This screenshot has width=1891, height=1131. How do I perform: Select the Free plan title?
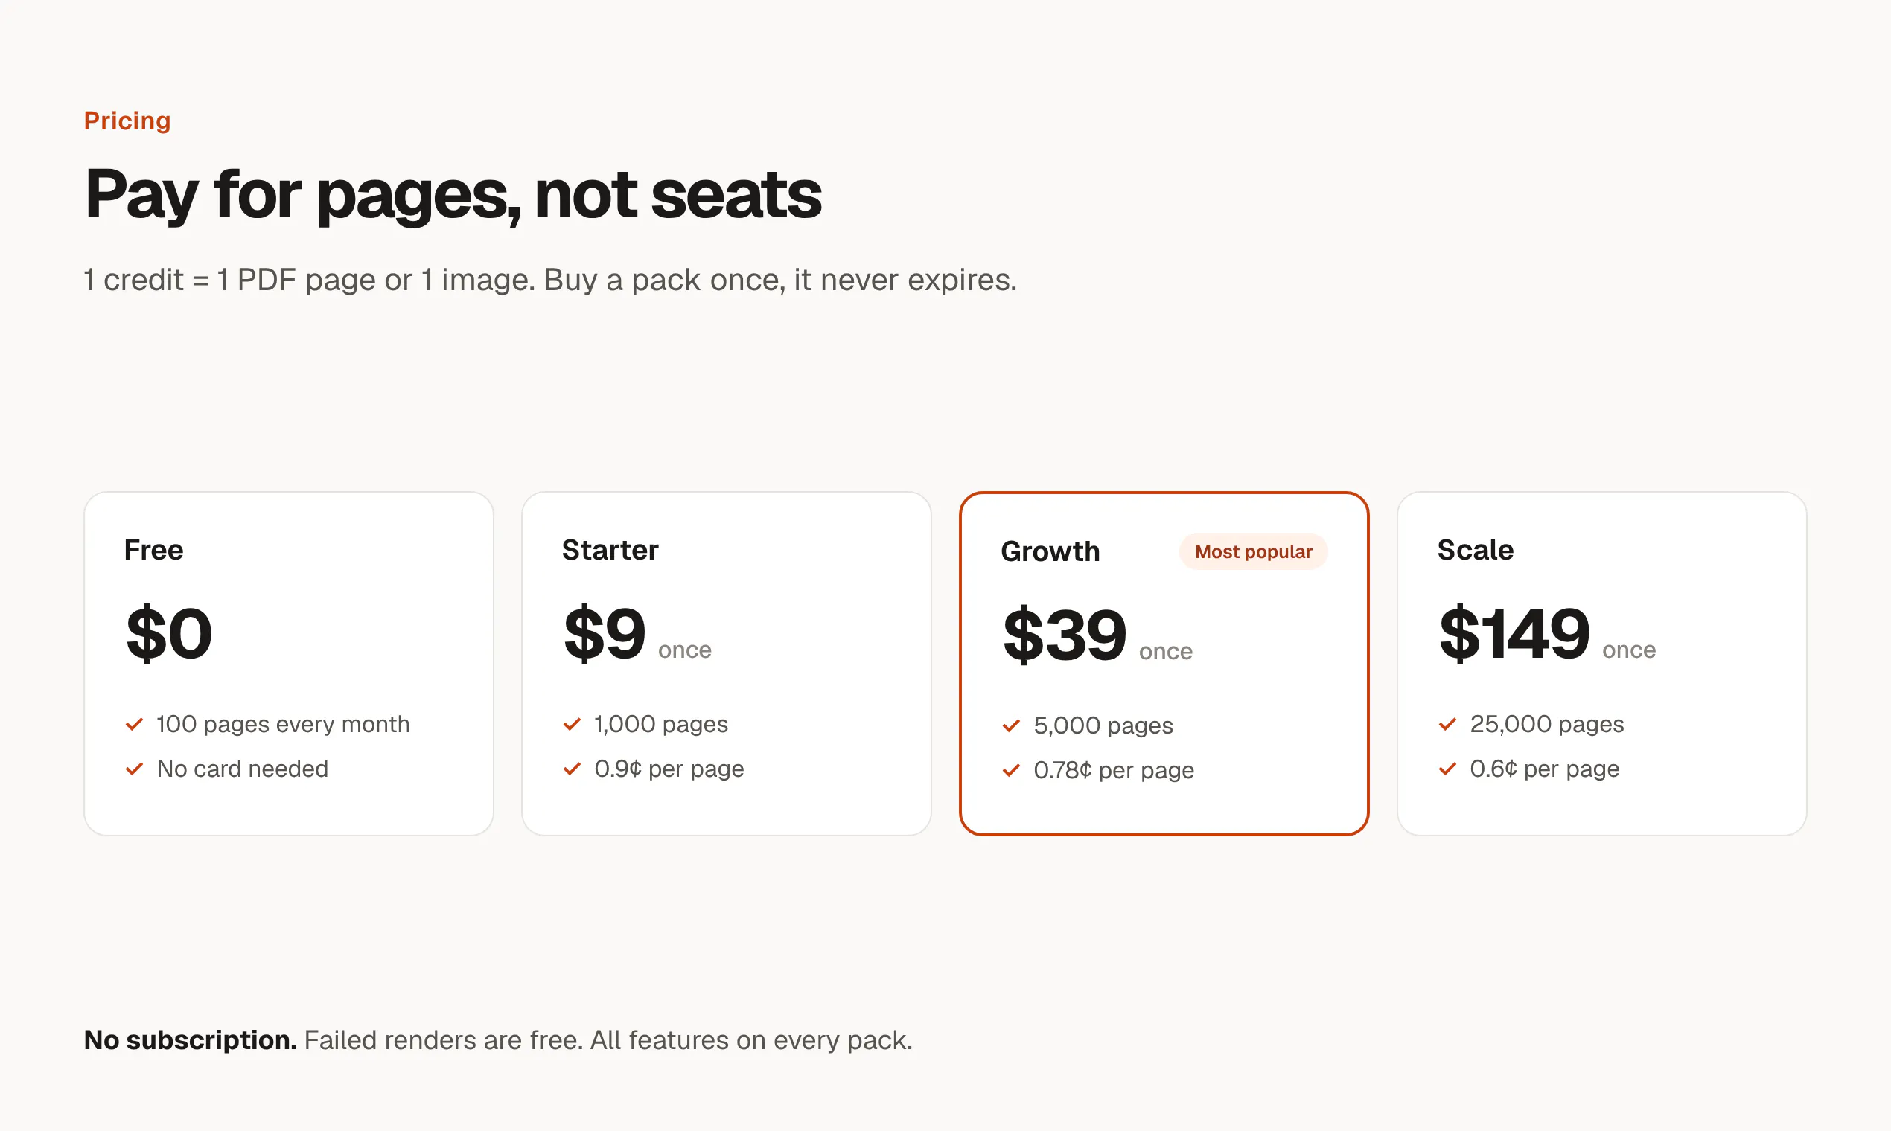pos(153,549)
